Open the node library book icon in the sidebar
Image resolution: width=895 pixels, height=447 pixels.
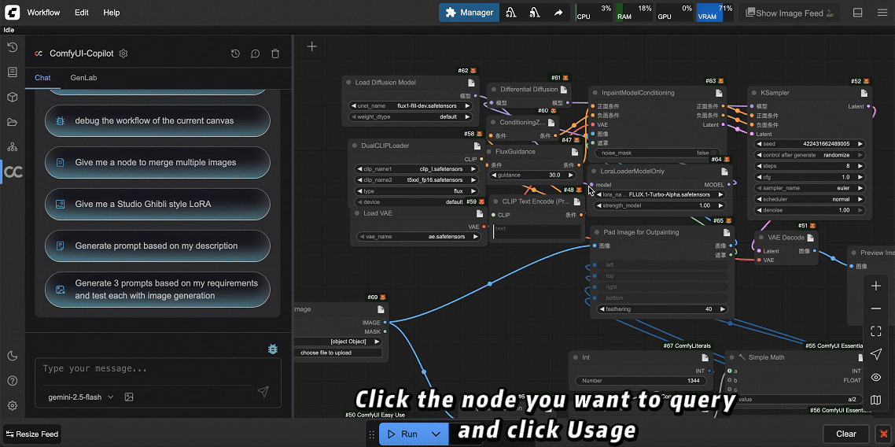[12, 72]
